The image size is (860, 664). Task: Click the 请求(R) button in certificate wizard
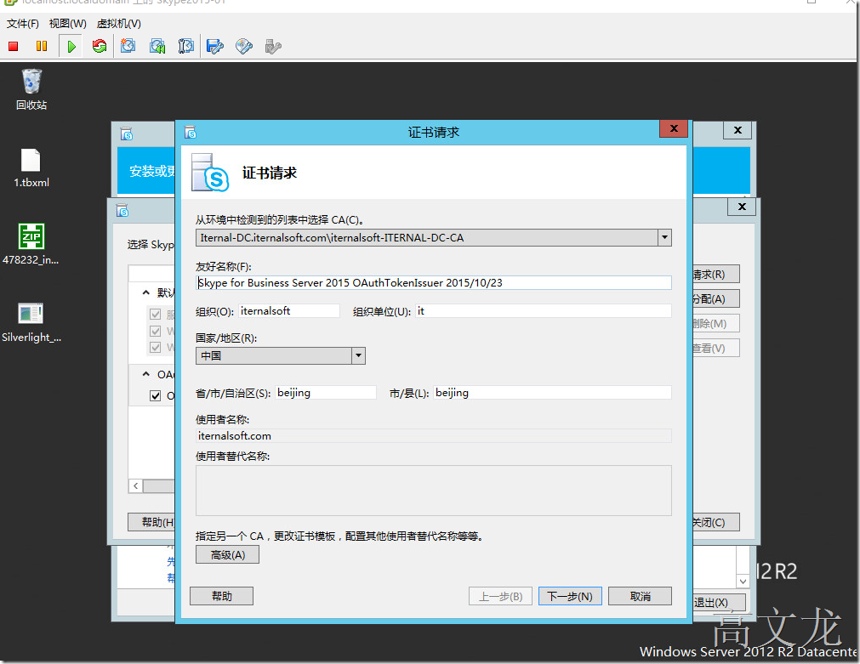(x=715, y=274)
